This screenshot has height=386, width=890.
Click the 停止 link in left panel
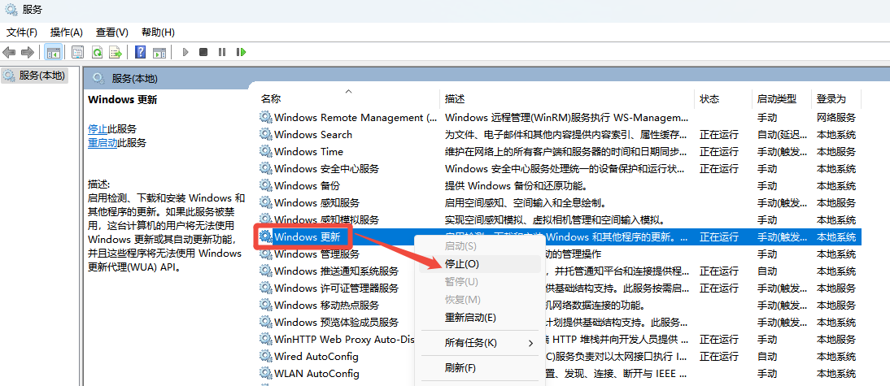(98, 128)
